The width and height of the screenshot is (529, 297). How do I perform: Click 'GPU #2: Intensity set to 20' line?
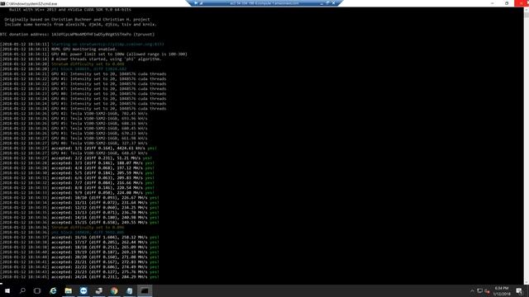[x=83, y=73]
